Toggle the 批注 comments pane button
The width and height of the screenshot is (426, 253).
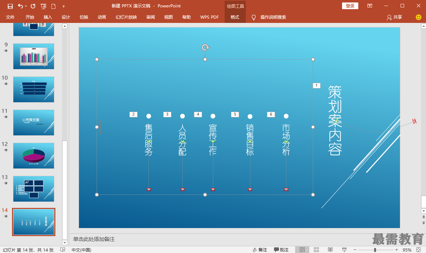281,250
